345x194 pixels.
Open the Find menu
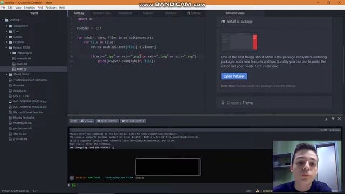[40, 8]
